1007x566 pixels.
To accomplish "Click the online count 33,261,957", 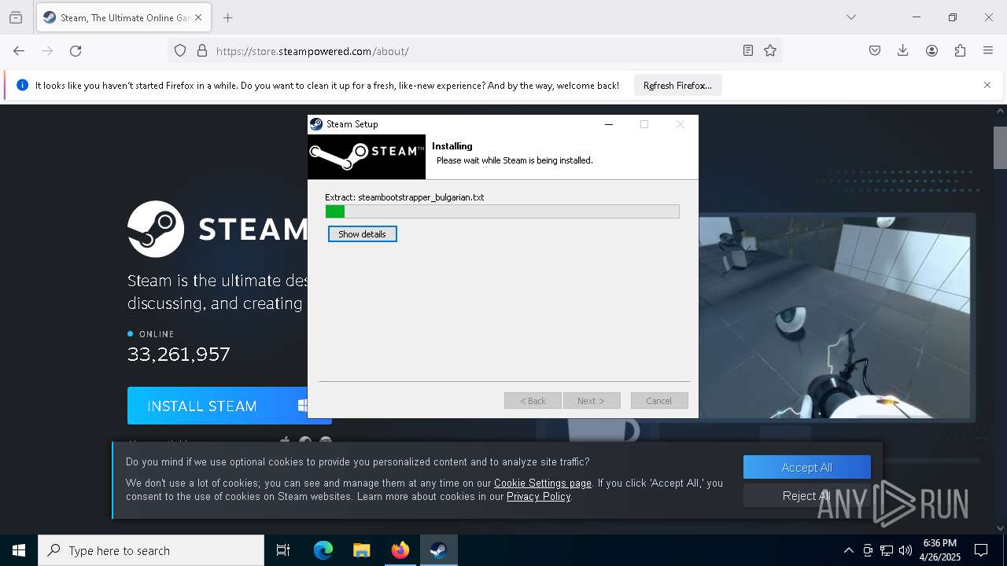I will [x=179, y=354].
